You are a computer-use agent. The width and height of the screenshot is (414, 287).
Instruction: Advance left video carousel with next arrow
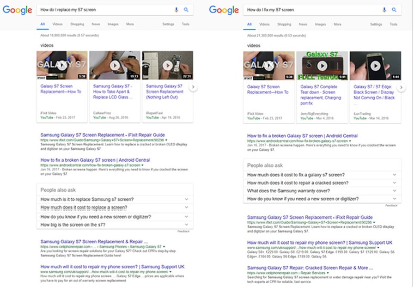pos(193,87)
